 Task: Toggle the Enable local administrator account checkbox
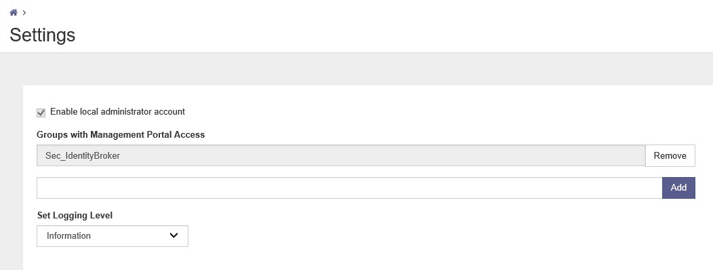click(41, 113)
